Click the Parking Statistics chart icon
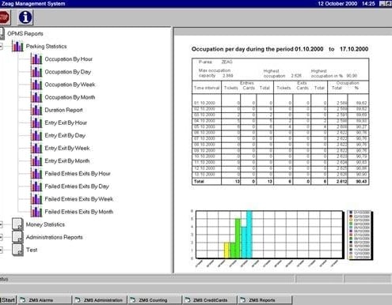The image size is (392, 305). tap(17, 46)
